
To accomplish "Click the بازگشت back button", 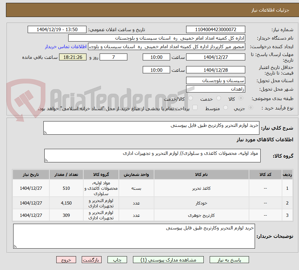I will [91, 260].
